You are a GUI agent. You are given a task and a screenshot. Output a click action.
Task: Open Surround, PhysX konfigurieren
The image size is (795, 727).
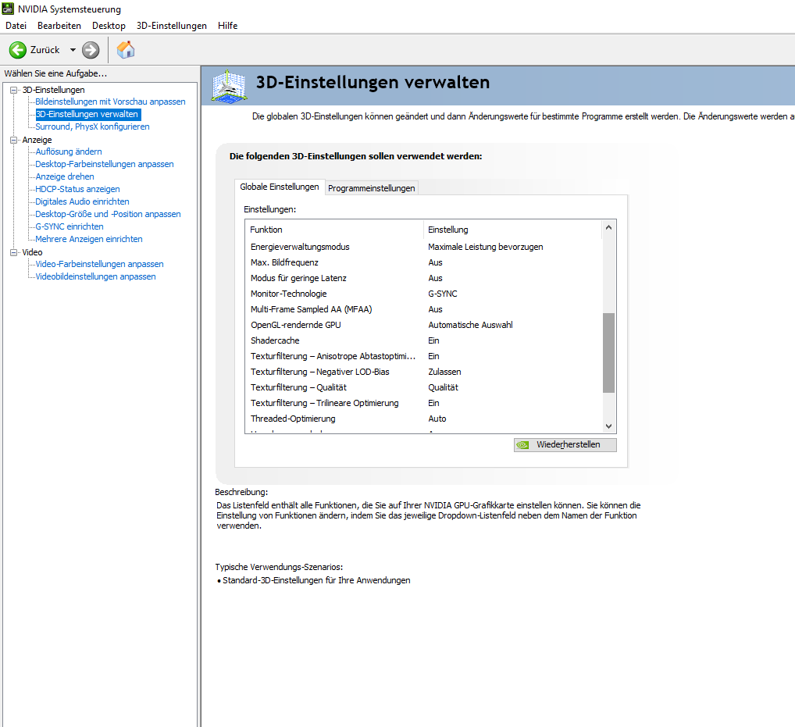[x=92, y=127]
